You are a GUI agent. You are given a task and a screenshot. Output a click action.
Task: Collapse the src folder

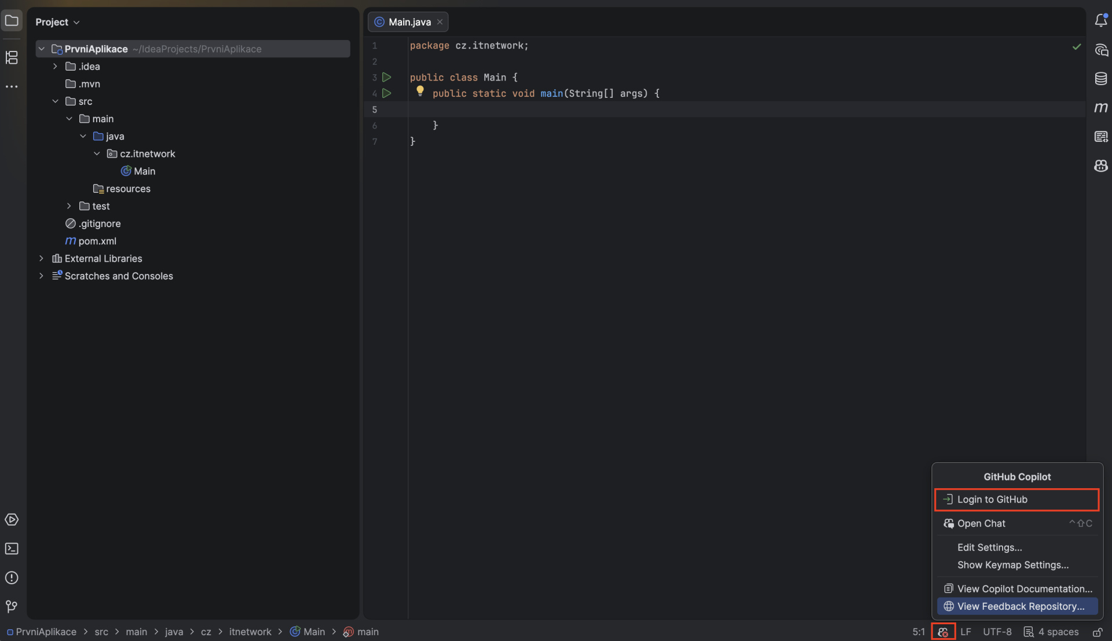[56, 101]
